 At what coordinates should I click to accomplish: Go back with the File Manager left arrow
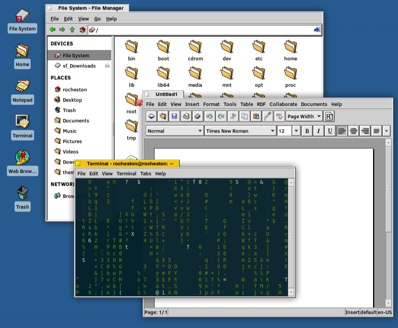coord(53,30)
